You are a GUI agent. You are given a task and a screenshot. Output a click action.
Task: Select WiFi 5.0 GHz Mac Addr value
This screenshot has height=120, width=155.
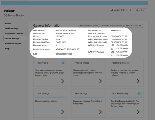point(119,42)
